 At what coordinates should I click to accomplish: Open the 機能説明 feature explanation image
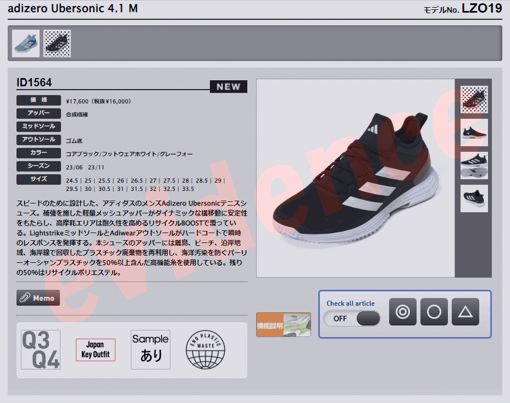click(x=283, y=324)
